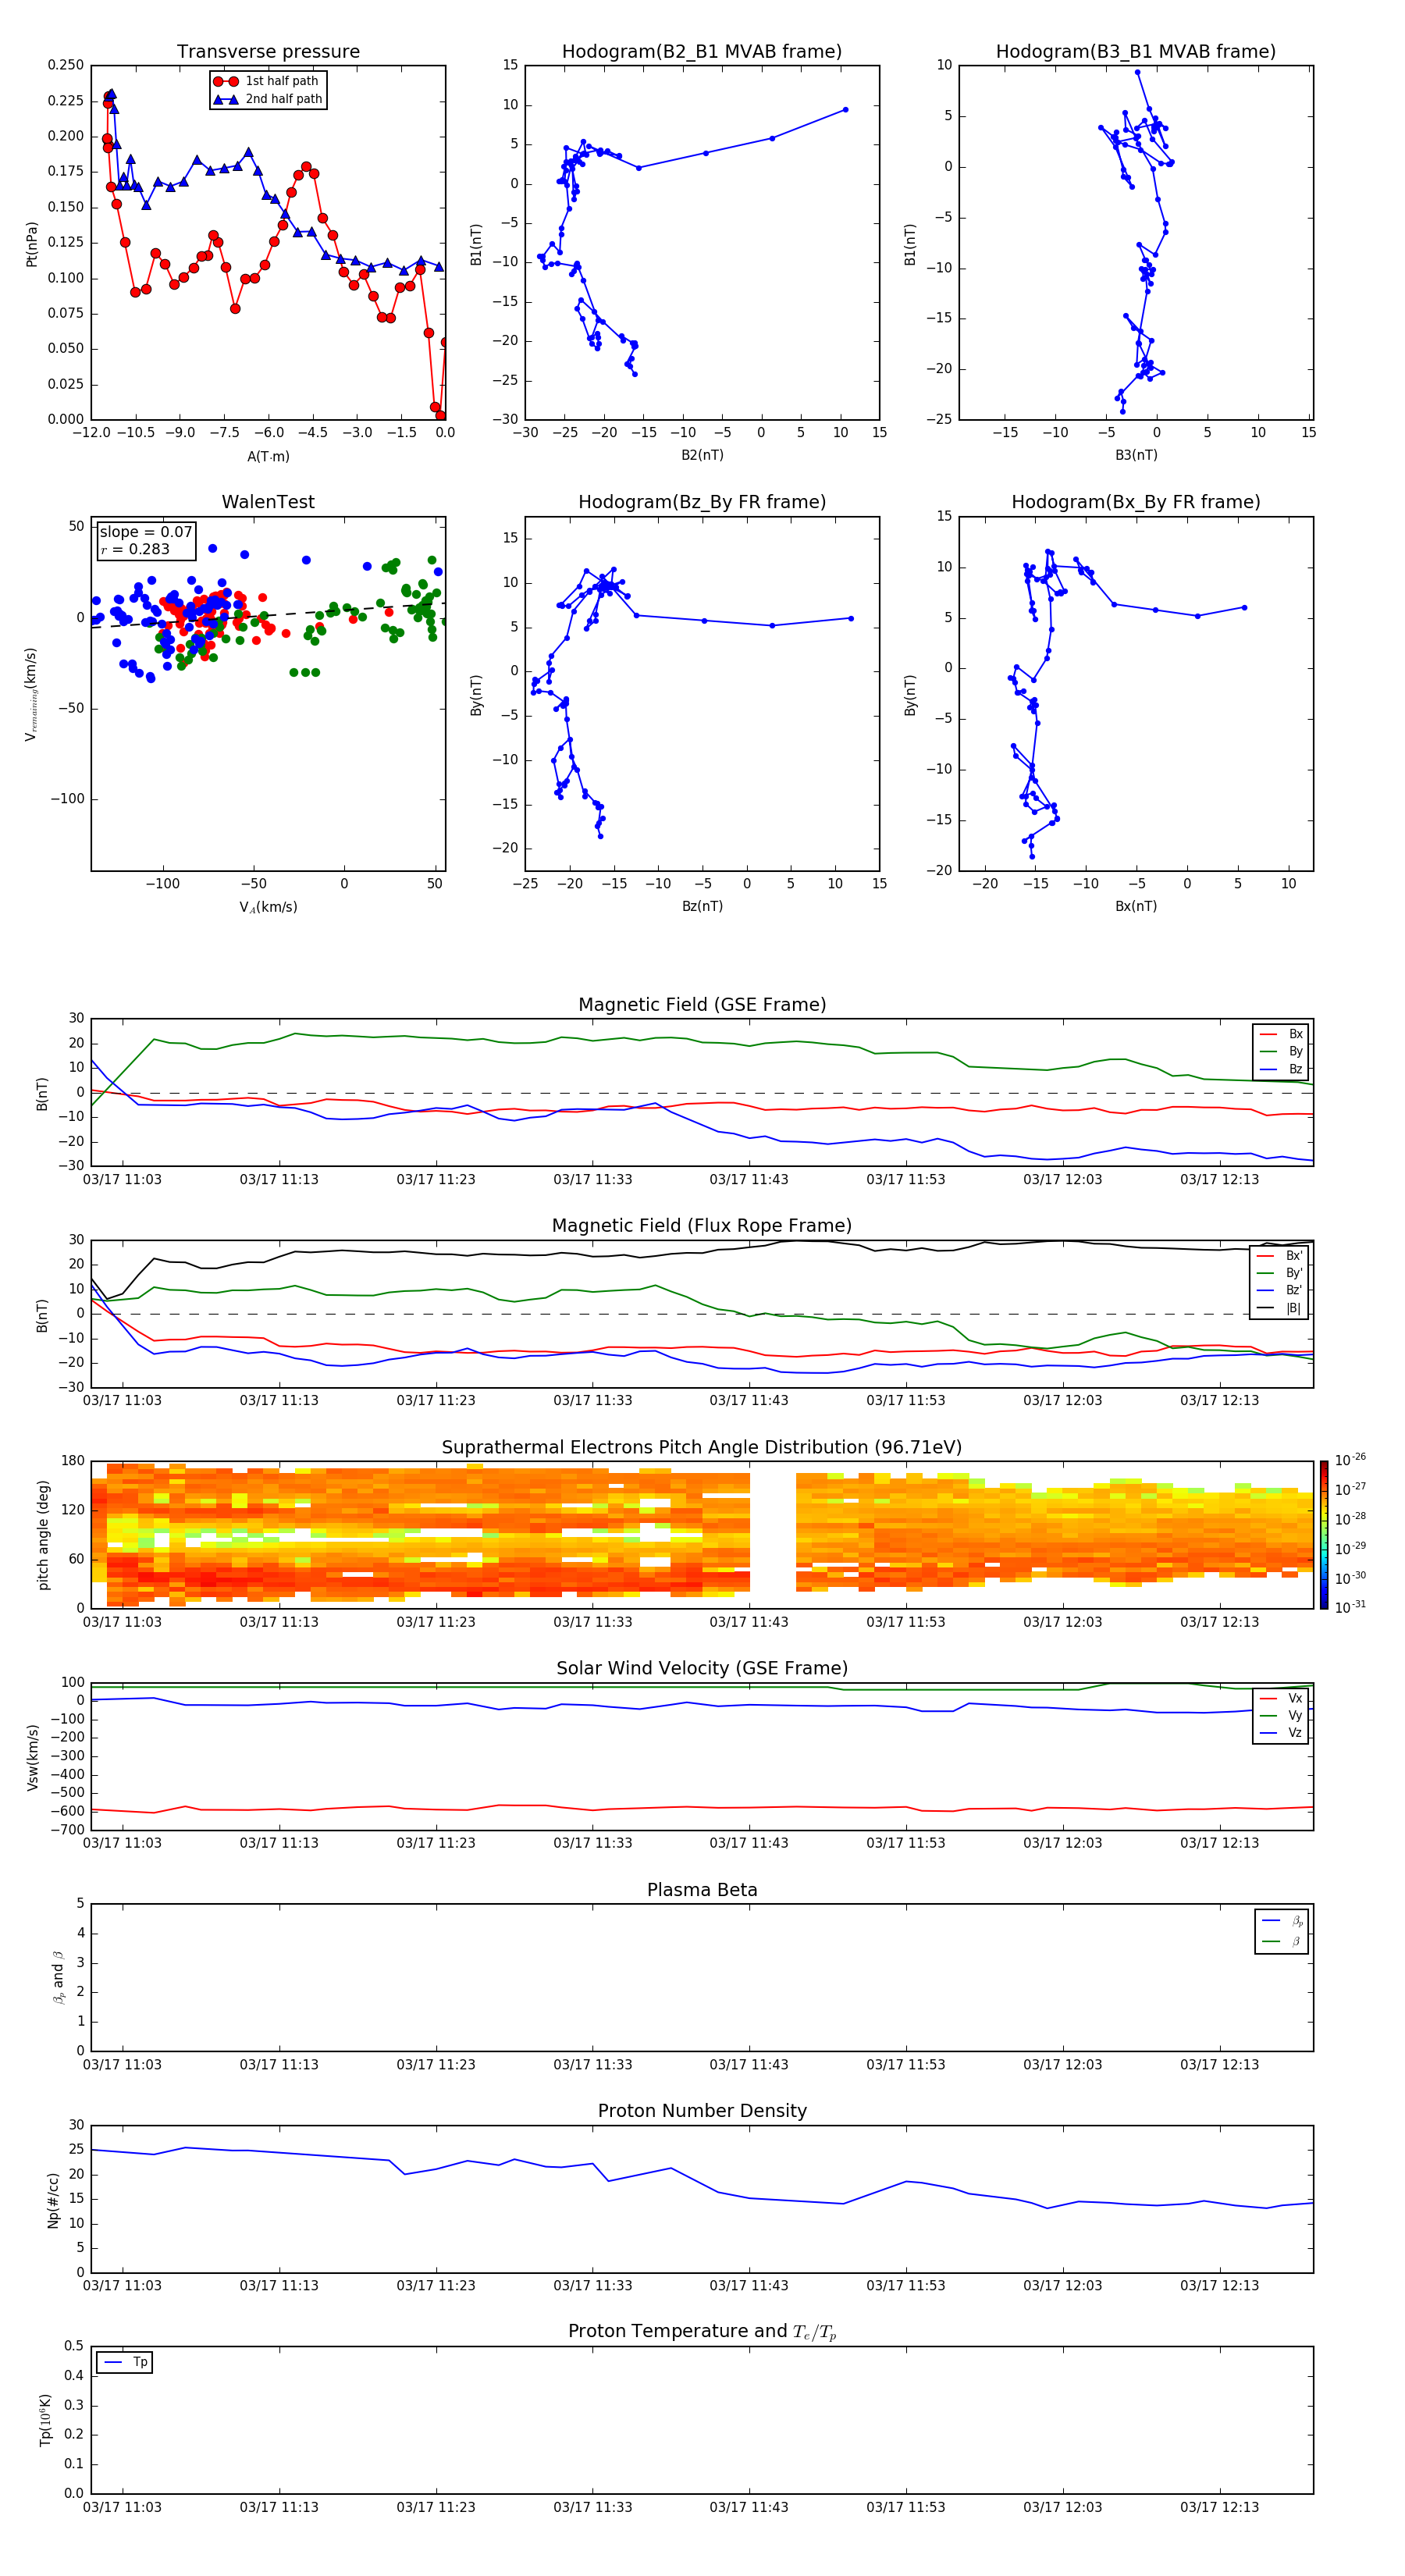
Task: Click the "Magnetic Field (GSE Frame)" title
Action: coord(702,1005)
